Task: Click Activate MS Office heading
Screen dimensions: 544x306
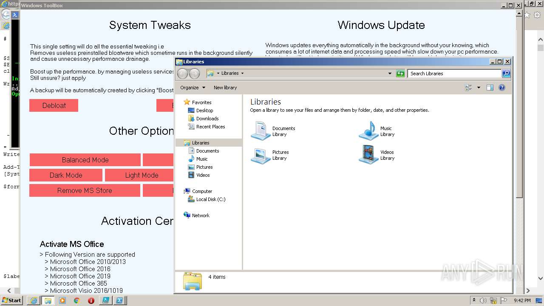Action: [x=72, y=244]
